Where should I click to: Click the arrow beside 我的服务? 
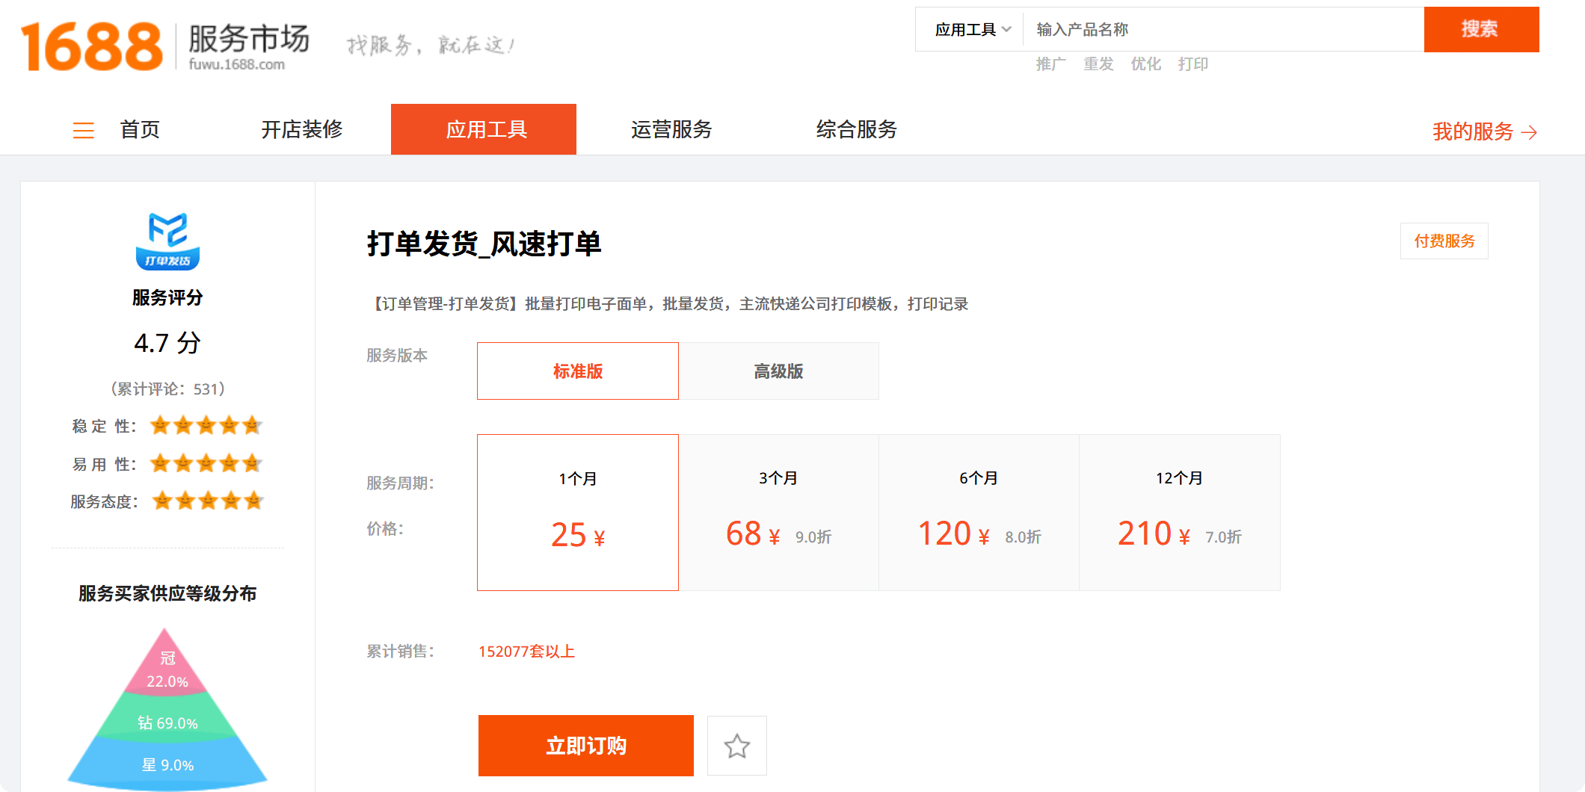(x=1529, y=132)
